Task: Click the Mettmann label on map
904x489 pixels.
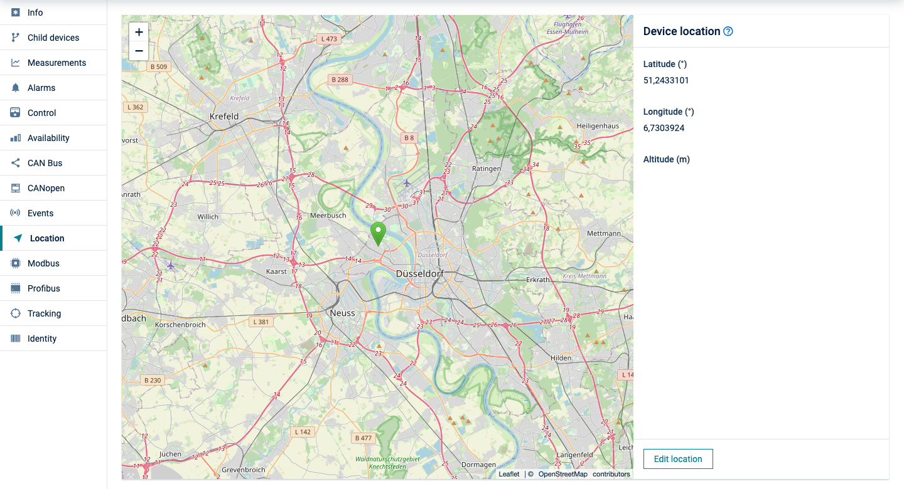Action: 603,233
